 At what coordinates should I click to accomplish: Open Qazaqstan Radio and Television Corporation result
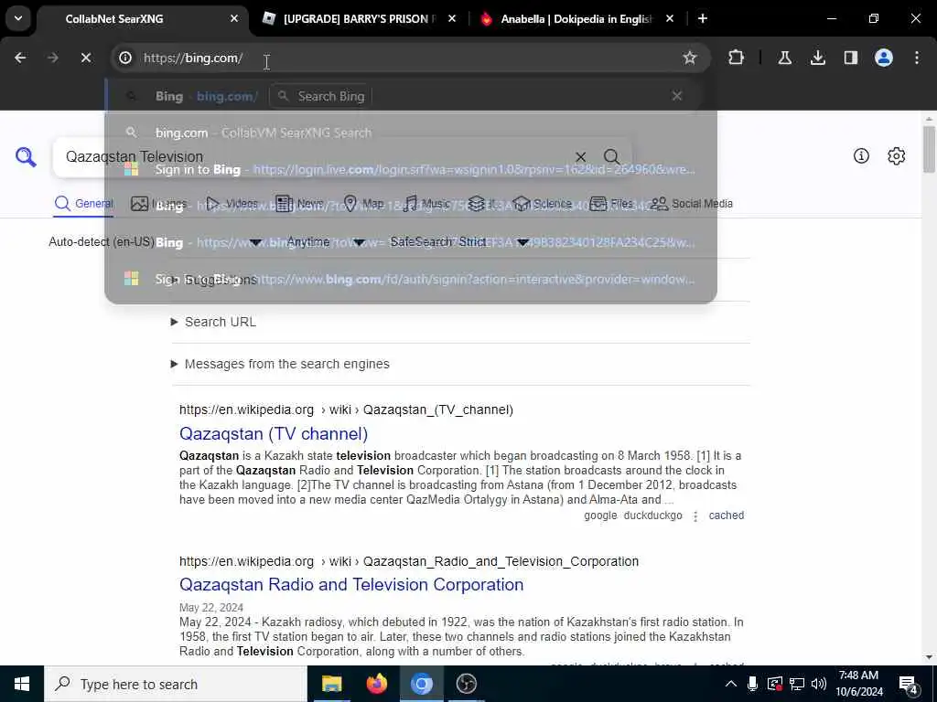click(351, 584)
